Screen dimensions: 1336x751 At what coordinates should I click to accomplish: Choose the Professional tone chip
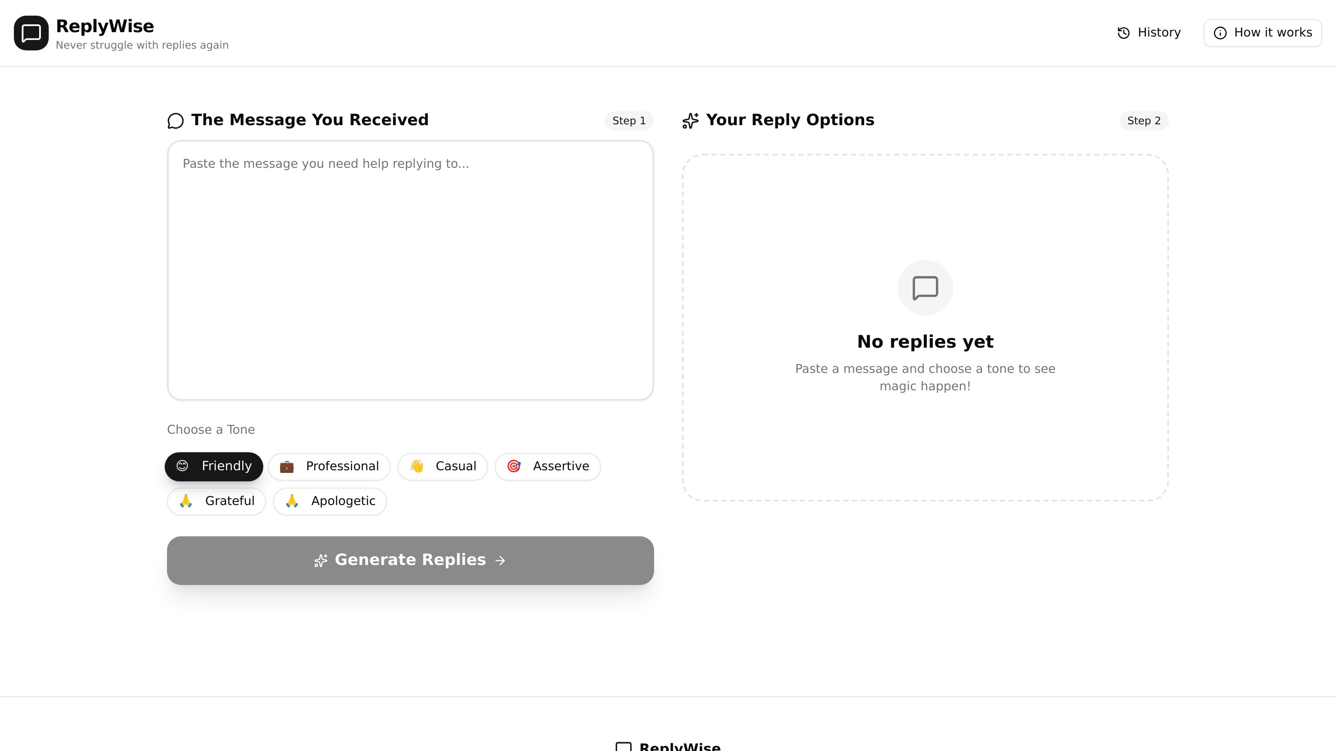tap(329, 466)
